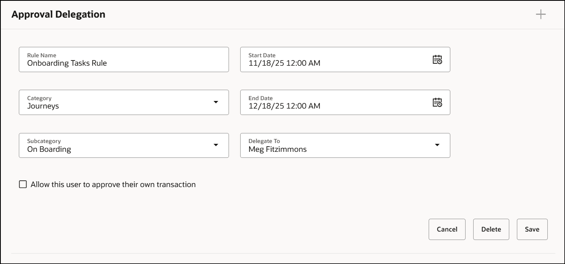565x264 pixels.
Task: Expand the Subcategory dropdown
Action: [x=216, y=145]
